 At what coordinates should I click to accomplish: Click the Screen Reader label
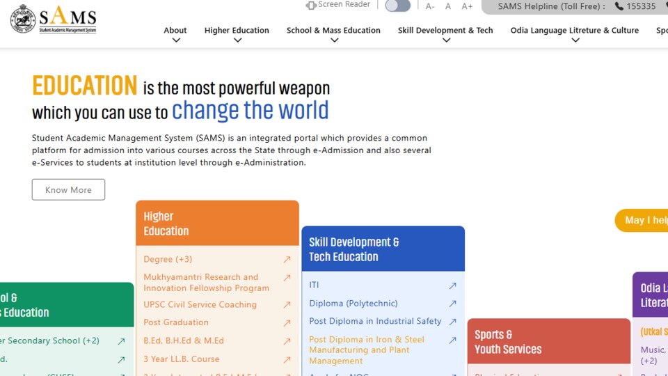[x=344, y=5]
